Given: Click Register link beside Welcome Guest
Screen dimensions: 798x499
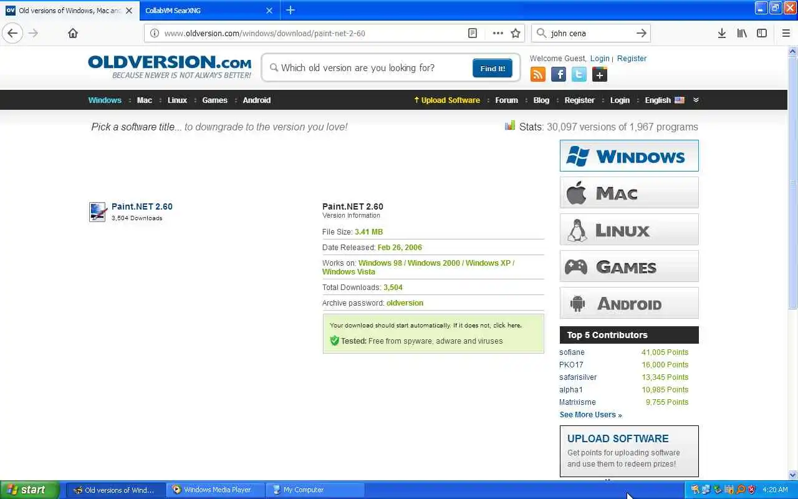Looking at the screenshot, I should click(x=632, y=59).
